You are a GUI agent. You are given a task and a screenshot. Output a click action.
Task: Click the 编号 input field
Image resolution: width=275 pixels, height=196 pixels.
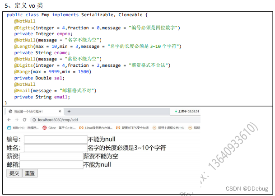pos(56,140)
